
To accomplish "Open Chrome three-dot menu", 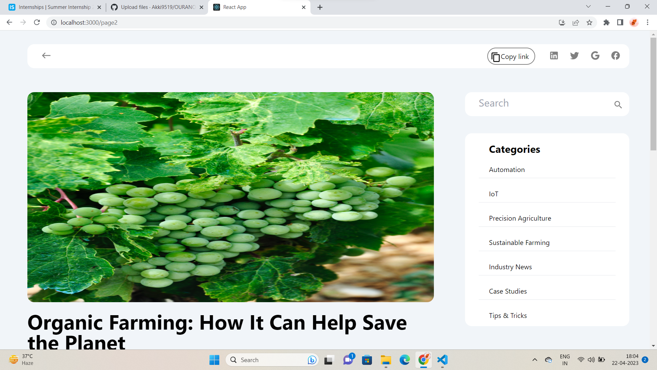I will [x=647, y=23].
